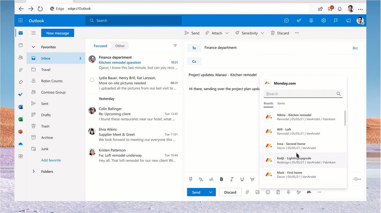The width and height of the screenshot is (381, 213).
Task: Attach a file using the paperclip icon
Action: [x=247, y=192]
